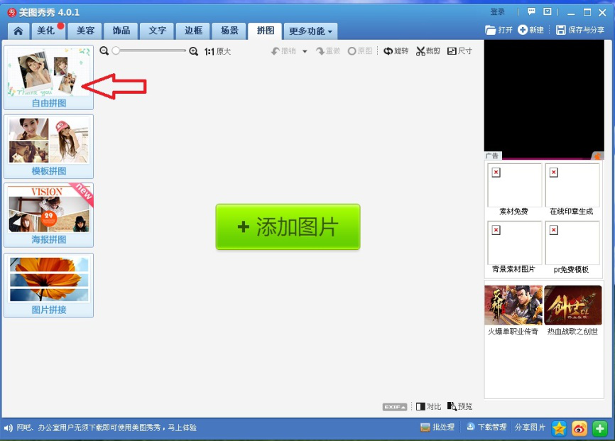Viewport: 615px width, 441px height.
Task: Expand the undo history dropdown arrow
Action: tap(305, 51)
